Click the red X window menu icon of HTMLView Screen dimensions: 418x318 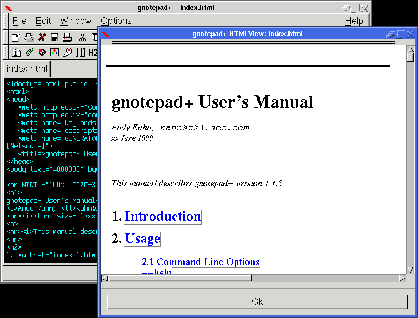(x=106, y=34)
